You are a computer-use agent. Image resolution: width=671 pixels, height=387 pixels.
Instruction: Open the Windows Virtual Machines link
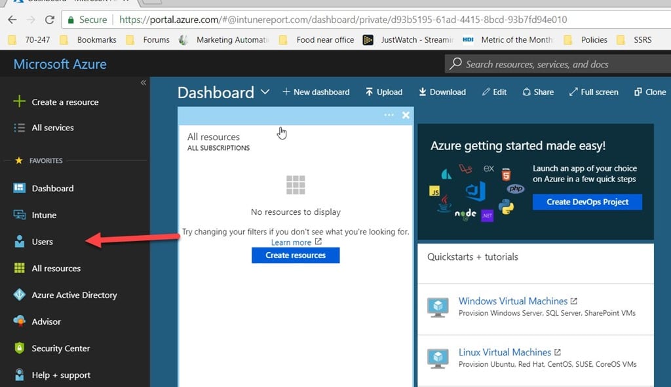coord(513,301)
